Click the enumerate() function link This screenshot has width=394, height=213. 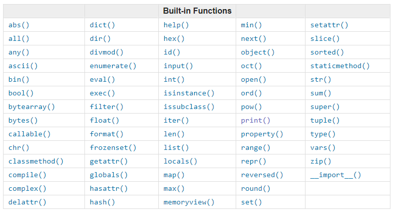(113, 66)
